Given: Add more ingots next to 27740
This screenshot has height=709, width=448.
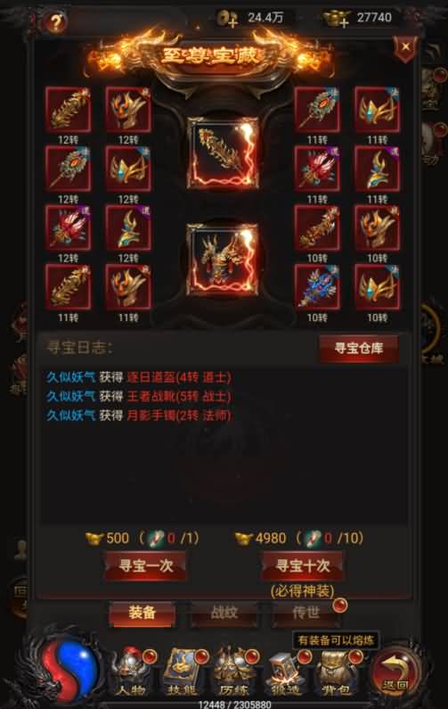Looking at the screenshot, I should 337,19.
